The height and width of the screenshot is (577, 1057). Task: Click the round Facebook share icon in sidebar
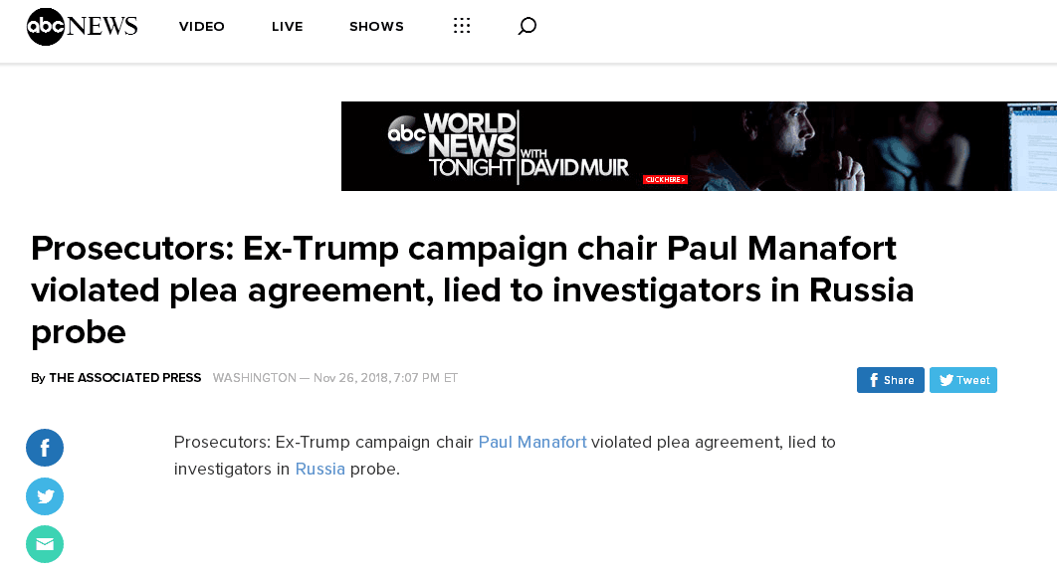point(45,448)
